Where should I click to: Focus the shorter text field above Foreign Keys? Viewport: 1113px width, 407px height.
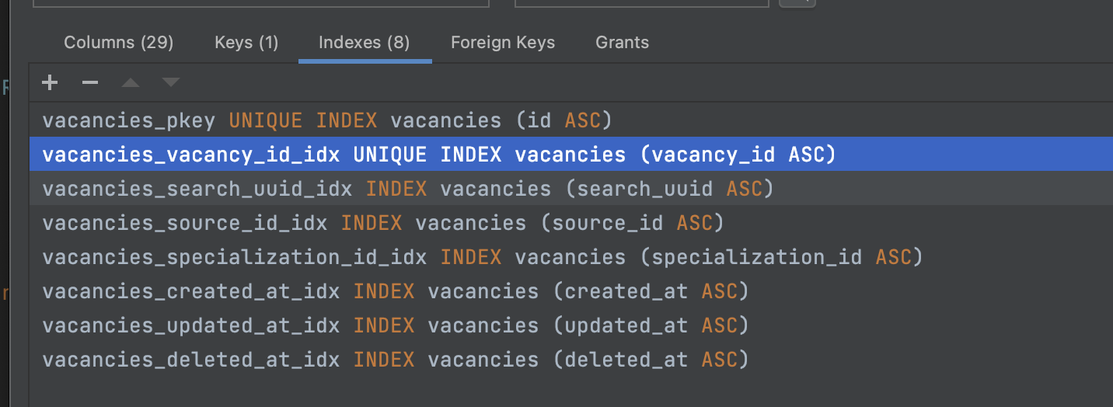tap(641, 2)
